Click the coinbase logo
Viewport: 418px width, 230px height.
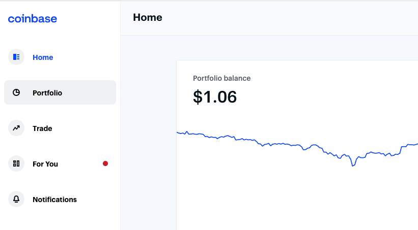coord(32,19)
